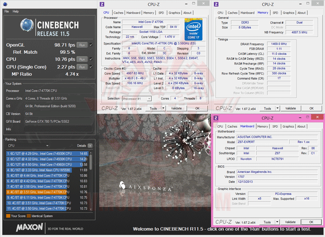Run the OpenGL benchmark
The width and height of the screenshot is (325, 237).
[x=82, y=45]
